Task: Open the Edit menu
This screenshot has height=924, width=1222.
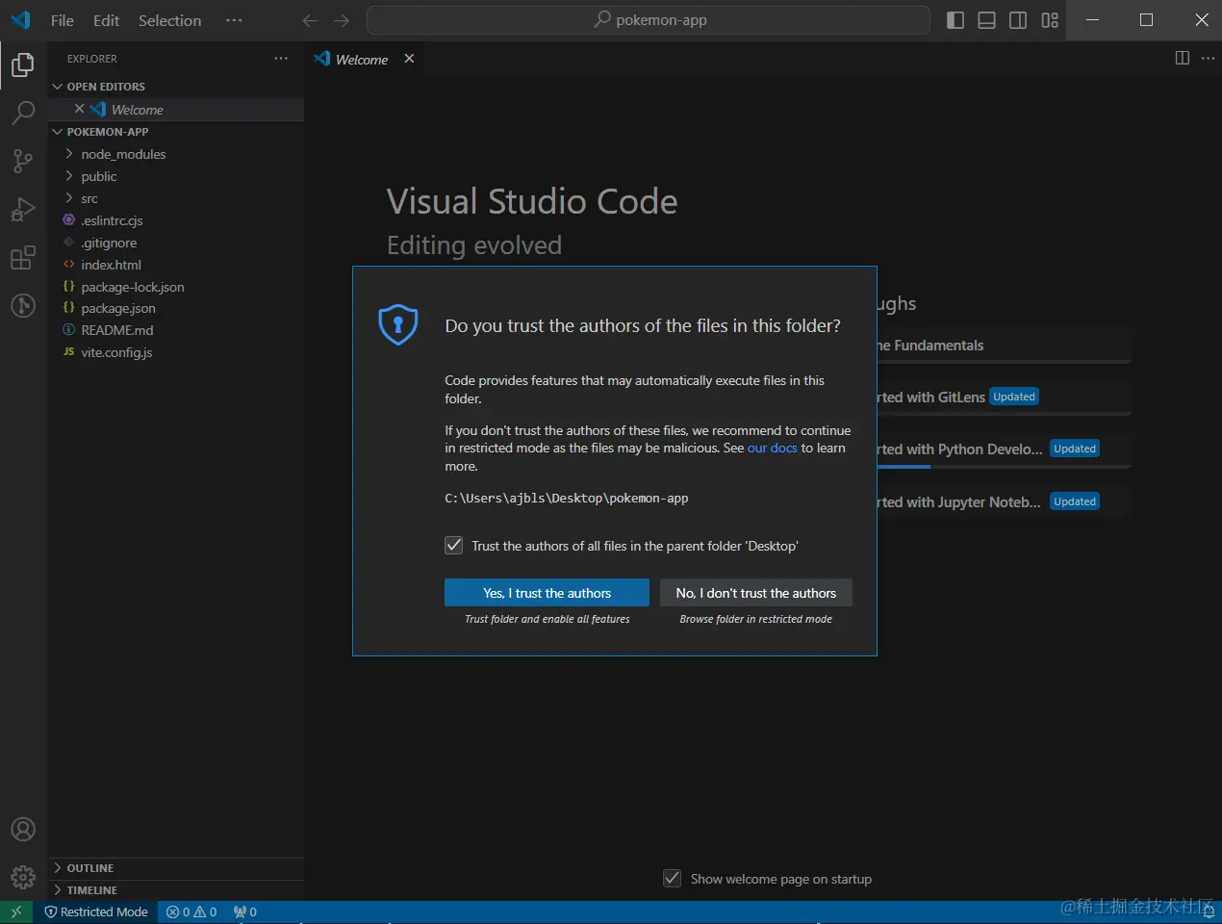Action: point(106,20)
